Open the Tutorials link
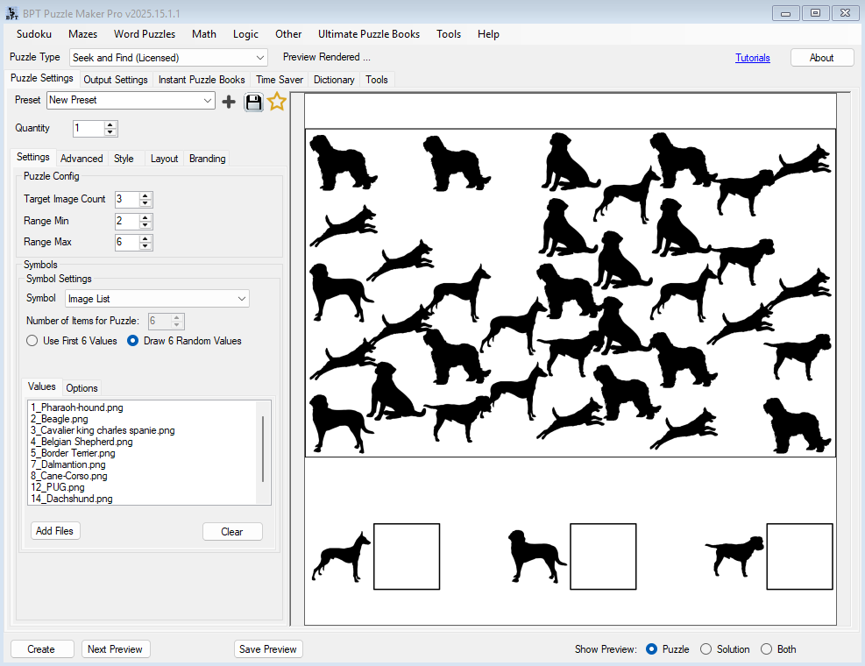Image resolution: width=865 pixels, height=666 pixels. pyautogui.click(x=752, y=58)
